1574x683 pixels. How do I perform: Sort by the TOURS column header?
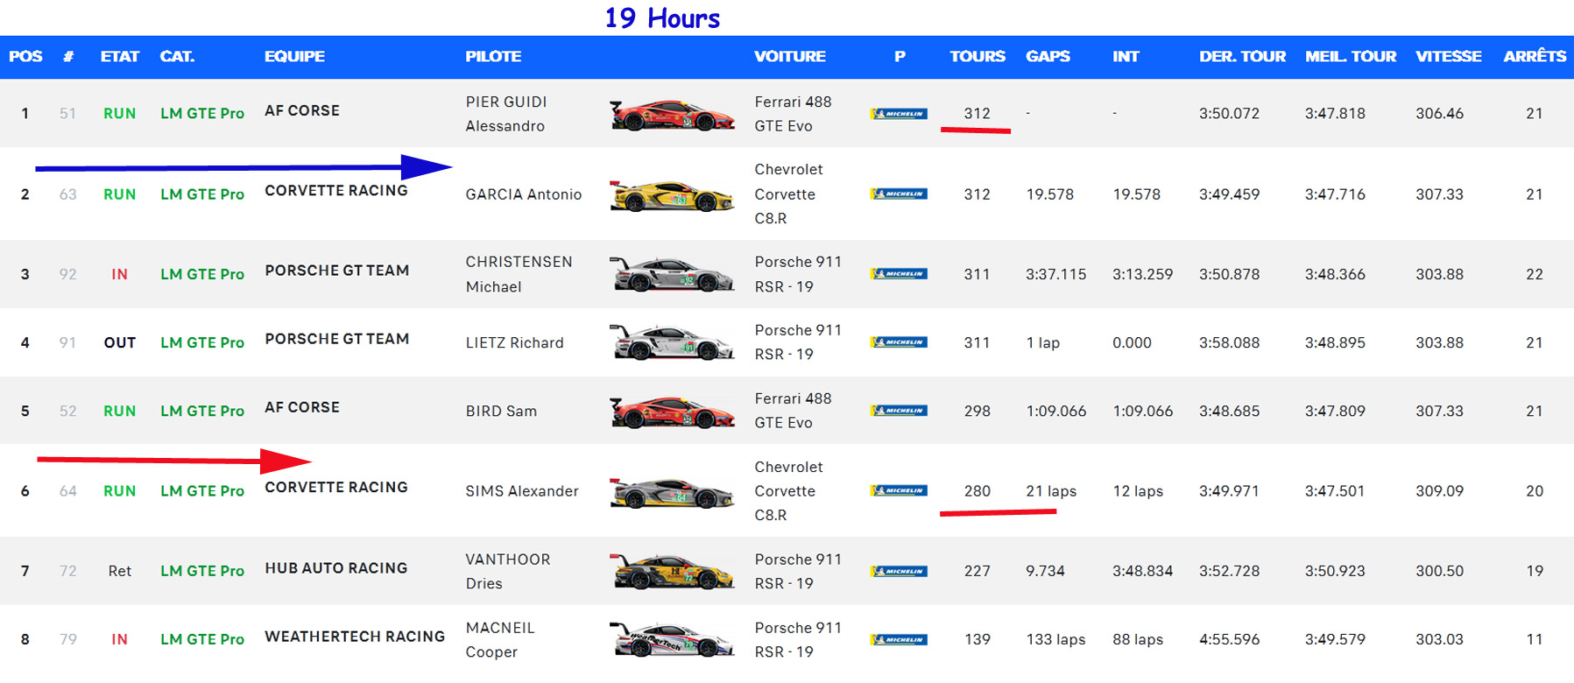coord(977,57)
